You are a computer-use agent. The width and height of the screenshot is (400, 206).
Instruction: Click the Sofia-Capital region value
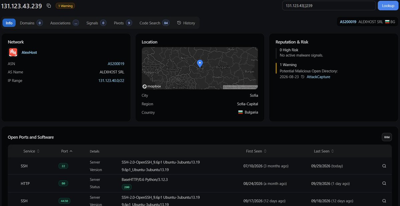[248, 104]
